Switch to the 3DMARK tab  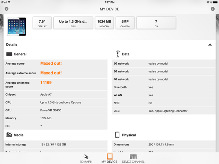(x=86, y=158)
